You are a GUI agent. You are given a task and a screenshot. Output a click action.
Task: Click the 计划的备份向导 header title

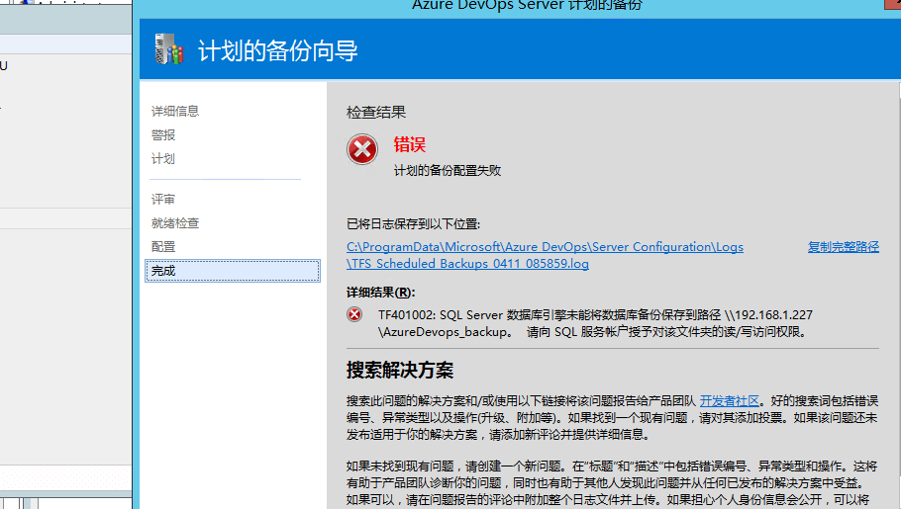(278, 50)
